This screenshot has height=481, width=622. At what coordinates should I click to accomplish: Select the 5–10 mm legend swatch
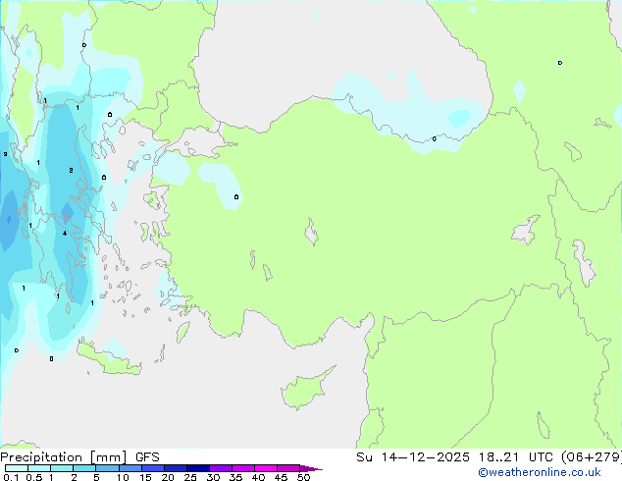click(x=107, y=468)
